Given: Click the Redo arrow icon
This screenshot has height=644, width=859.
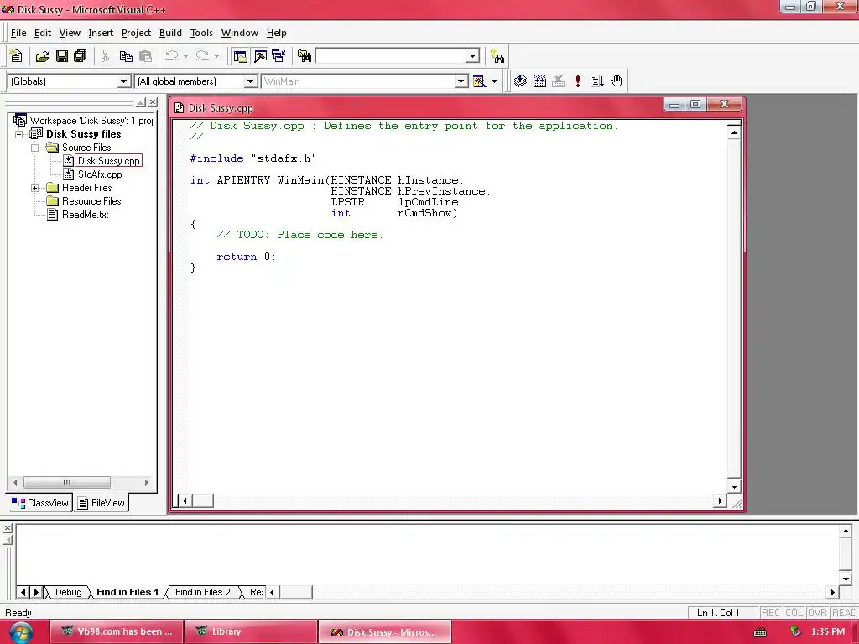Looking at the screenshot, I should [202, 56].
